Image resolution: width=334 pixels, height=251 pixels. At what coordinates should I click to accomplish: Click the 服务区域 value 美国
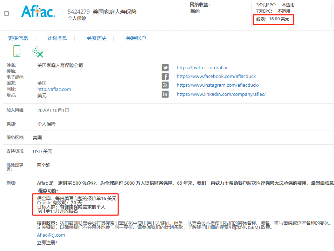(x=38, y=138)
